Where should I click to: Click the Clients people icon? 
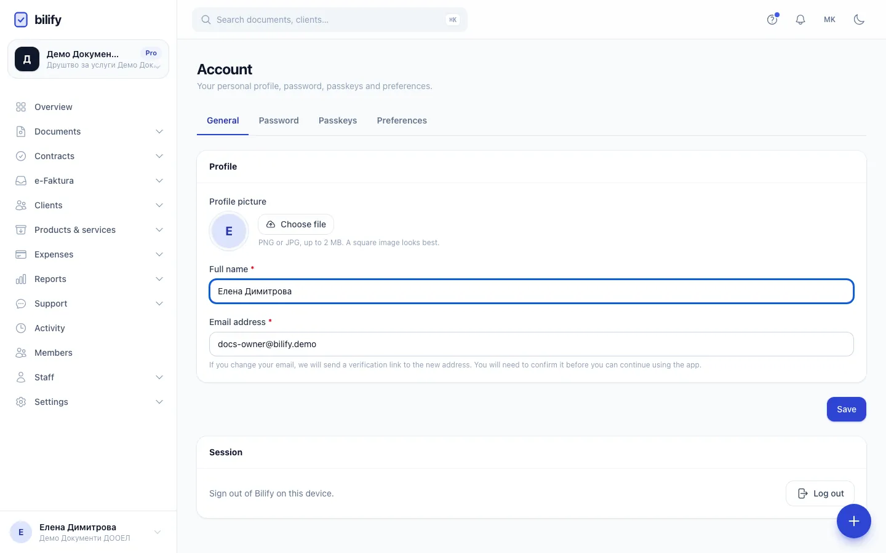pos(21,205)
